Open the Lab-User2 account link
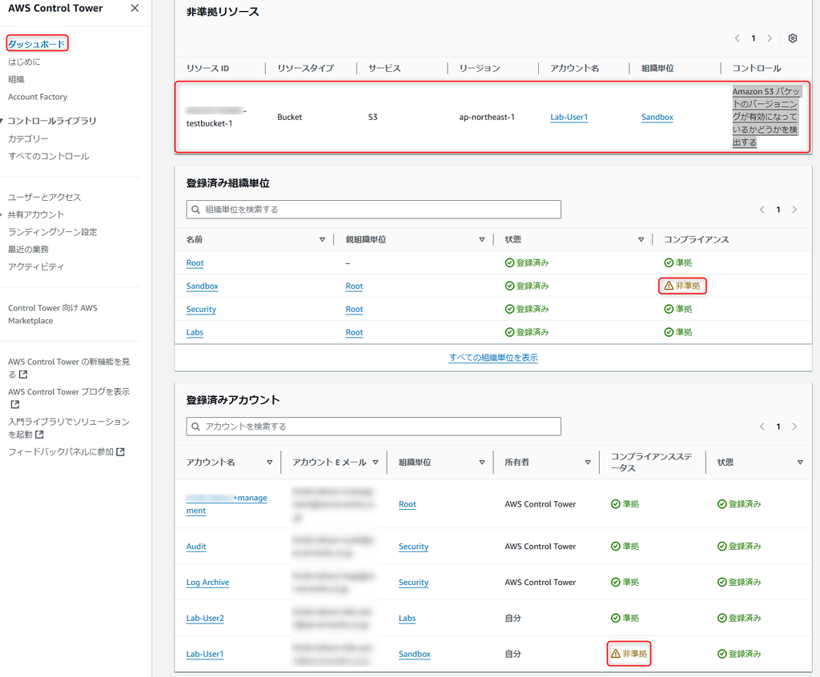The height and width of the screenshot is (677, 820). (205, 618)
